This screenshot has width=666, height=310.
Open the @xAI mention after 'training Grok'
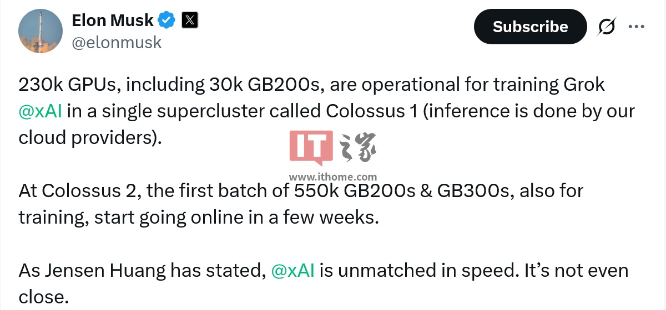40,111
